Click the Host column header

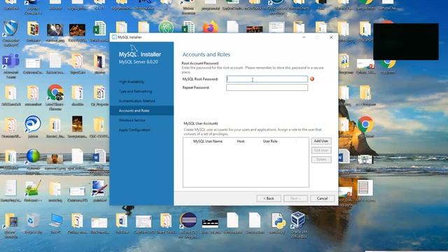[241, 141]
